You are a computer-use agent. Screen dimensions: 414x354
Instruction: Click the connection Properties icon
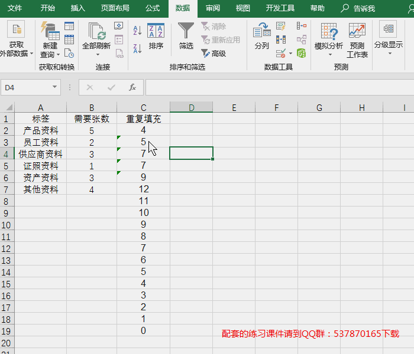119,40
